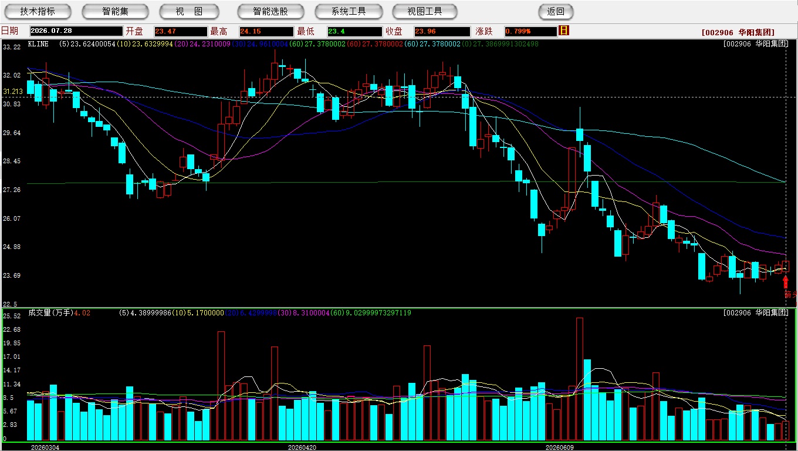
Task: Click the 33.22 price axis label
Action: point(12,47)
